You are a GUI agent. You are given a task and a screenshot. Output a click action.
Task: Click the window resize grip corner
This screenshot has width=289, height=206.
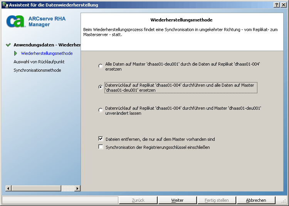[x=284, y=201]
